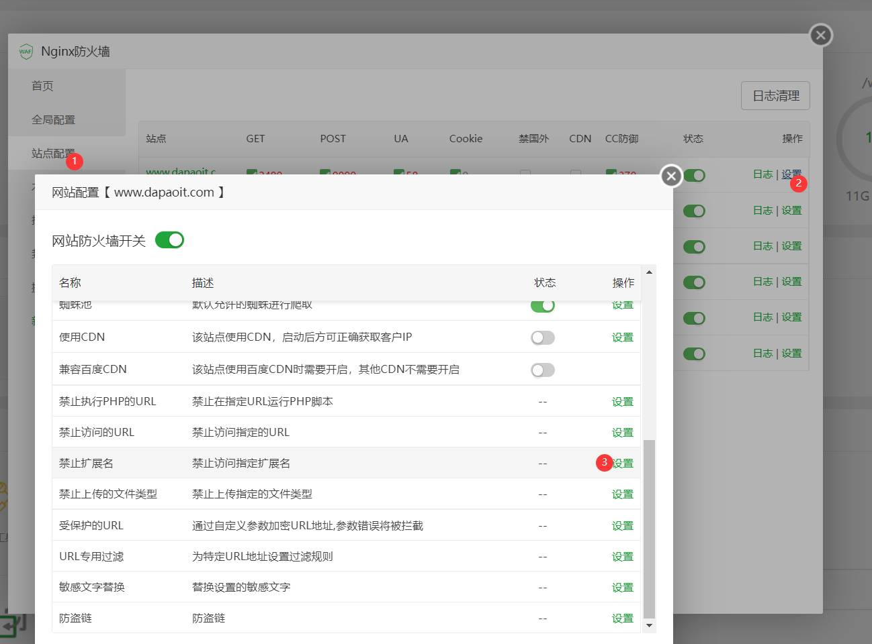Viewport: 872px width, 644px height.
Task: Toggle the 使用CDN switch
Action: click(543, 337)
